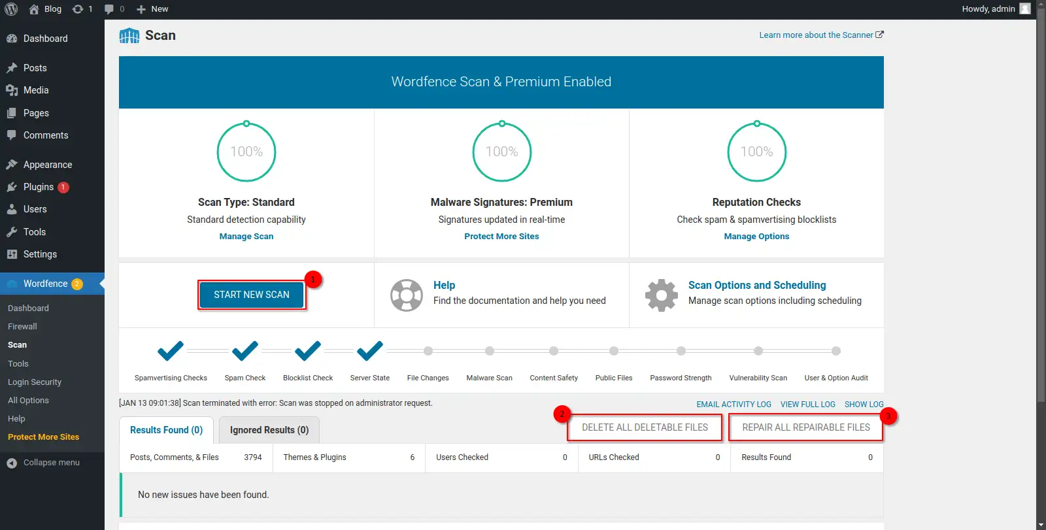This screenshot has height=530, width=1046.
Task: Click the Scan Options gear icon
Action: coord(662,295)
